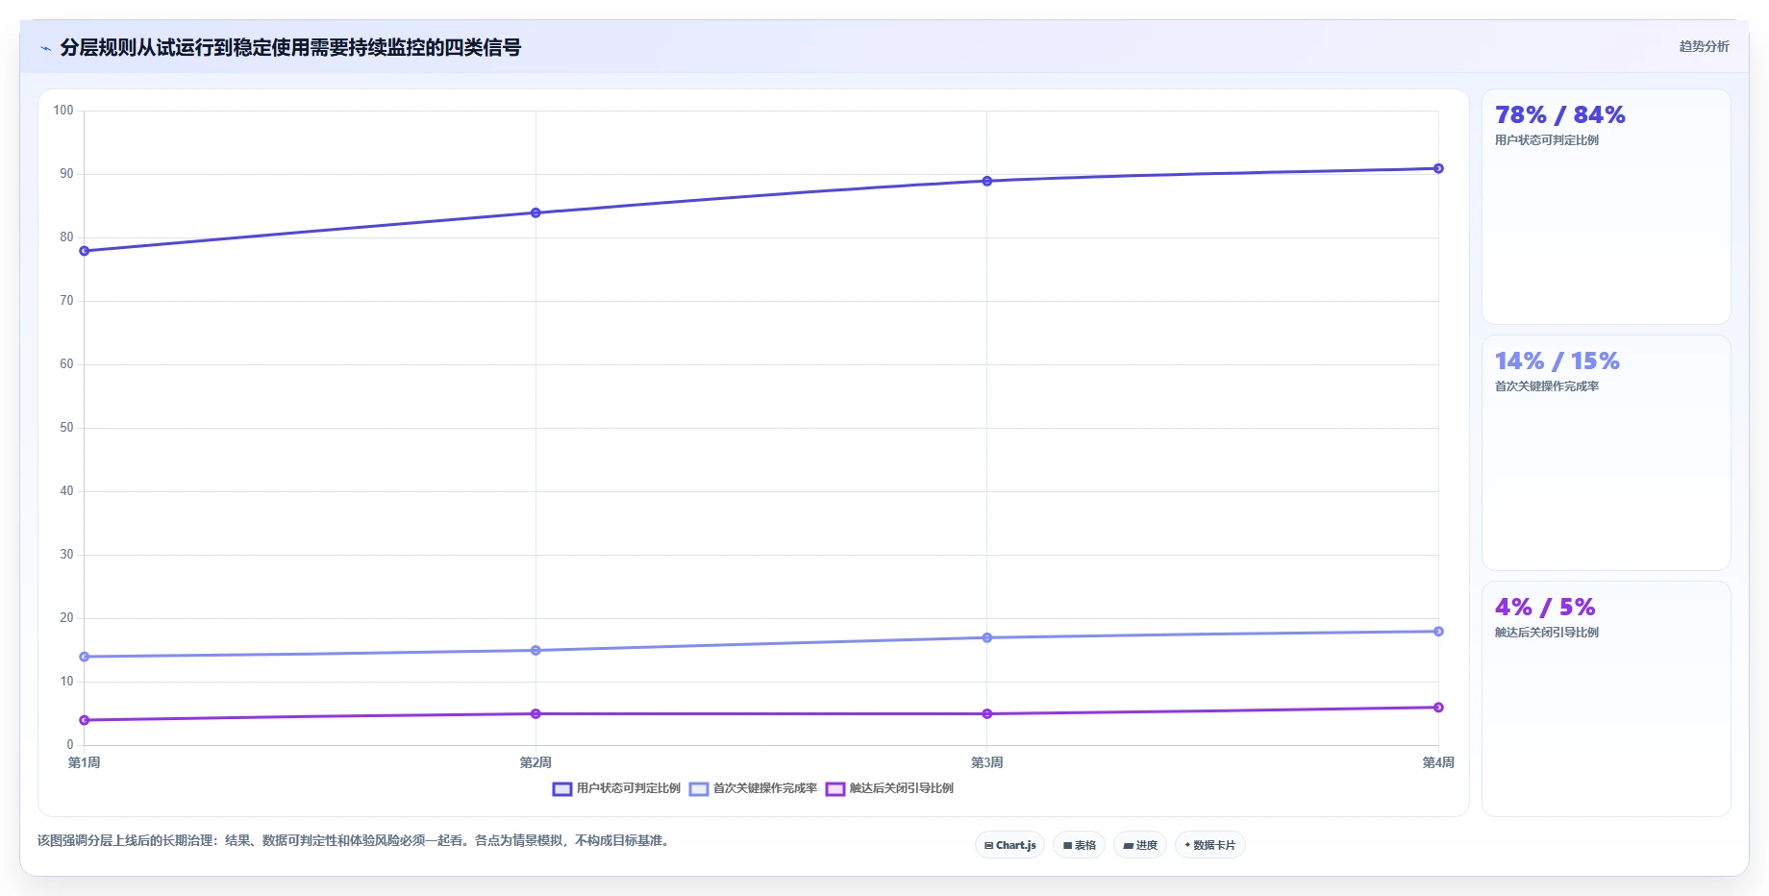Click the 50 y-axis tick label
Screen dimensions: 1769x896
coord(66,428)
